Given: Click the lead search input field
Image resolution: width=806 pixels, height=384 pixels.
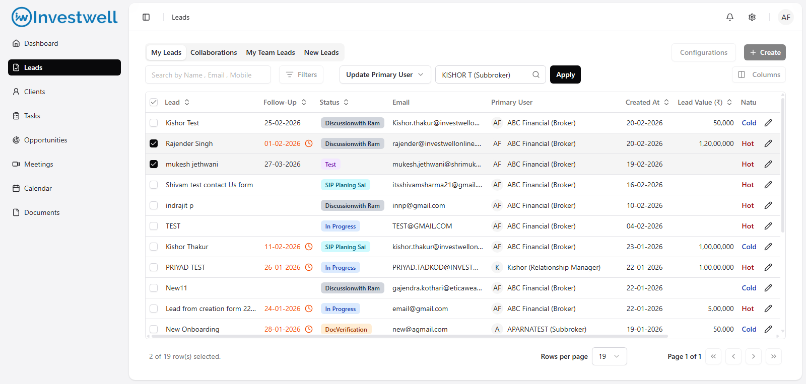Looking at the screenshot, I should click(x=208, y=74).
